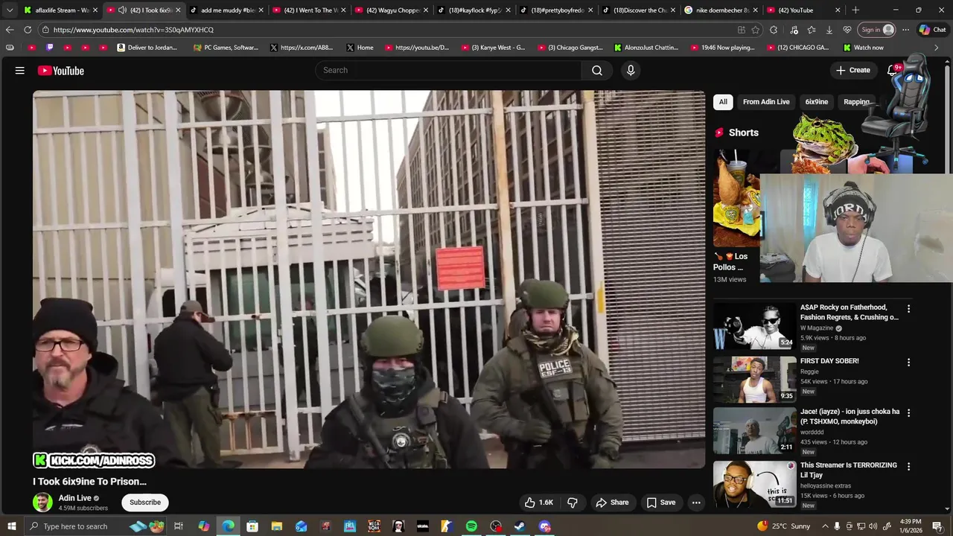
Task: Open more actions ellipsis under video
Action: pos(696,502)
